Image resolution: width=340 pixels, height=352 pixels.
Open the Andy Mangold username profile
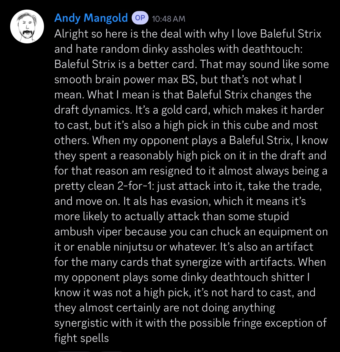pos(91,18)
